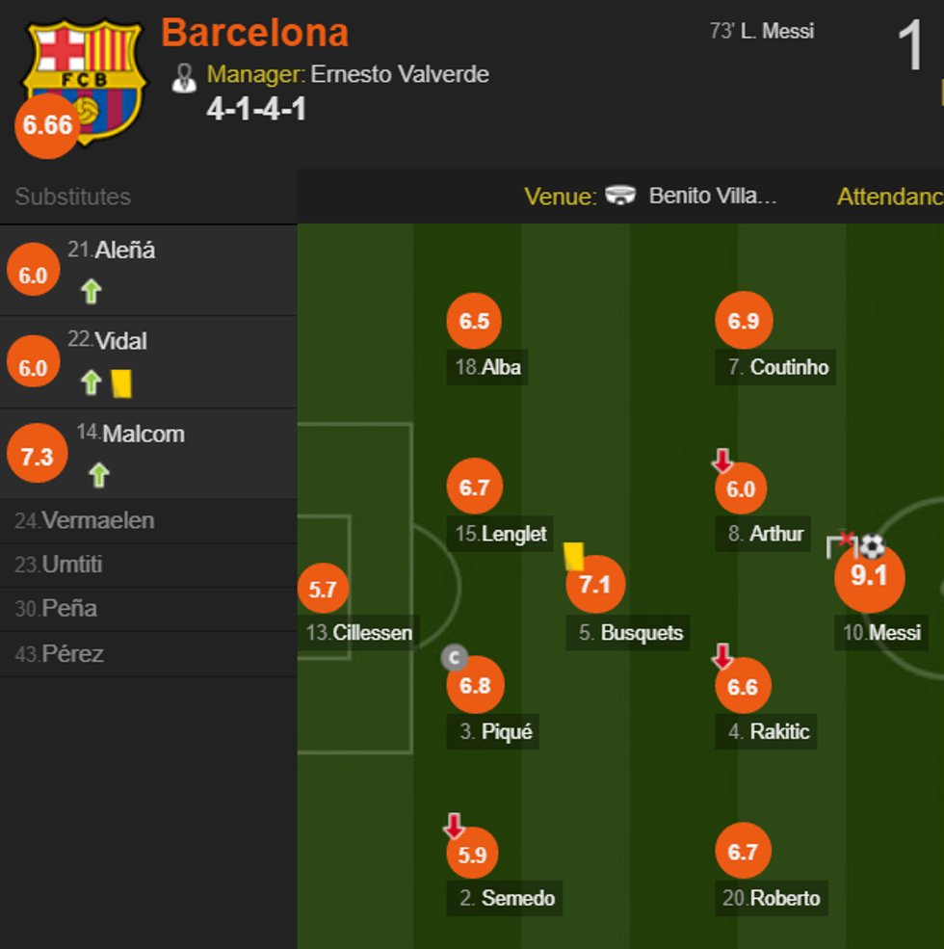Image resolution: width=944 pixels, height=949 pixels.
Task: Click Malcom's green substitution arrow
Action: [98, 474]
